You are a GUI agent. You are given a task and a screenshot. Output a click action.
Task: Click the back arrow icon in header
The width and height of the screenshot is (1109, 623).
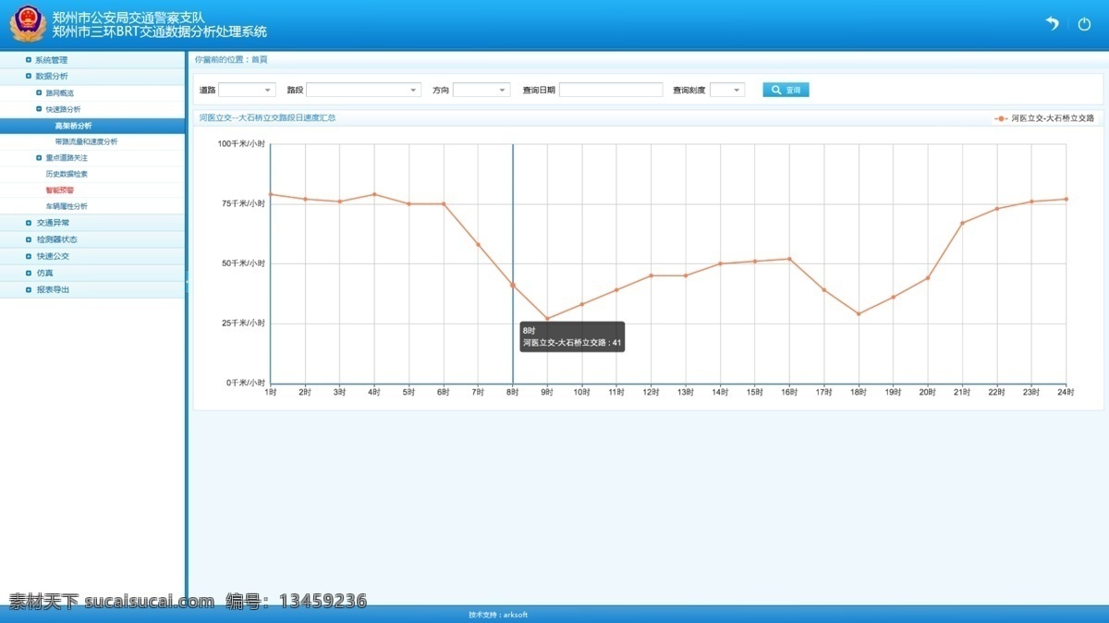coord(1052,24)
